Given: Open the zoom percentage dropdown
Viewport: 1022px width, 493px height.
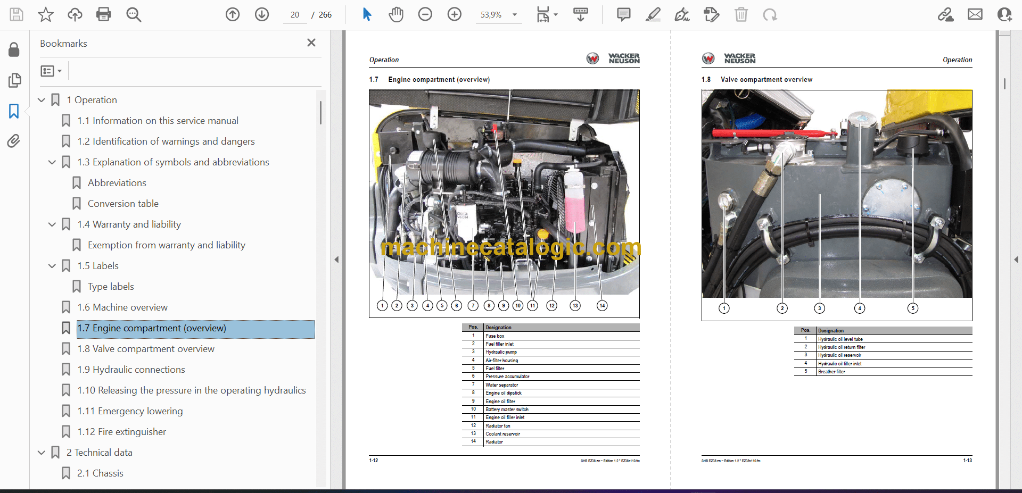Looking at the screenshot, I should click(x=515, y=15).
